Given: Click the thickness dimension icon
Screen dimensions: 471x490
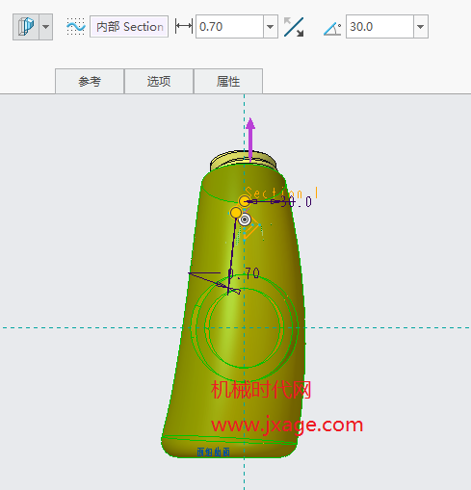Looking at the screenshot, I should (x=184, y=26).
